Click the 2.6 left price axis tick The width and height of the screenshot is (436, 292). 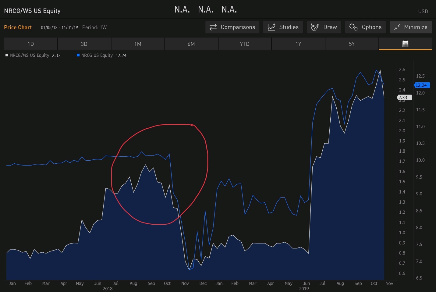(402, 69)
